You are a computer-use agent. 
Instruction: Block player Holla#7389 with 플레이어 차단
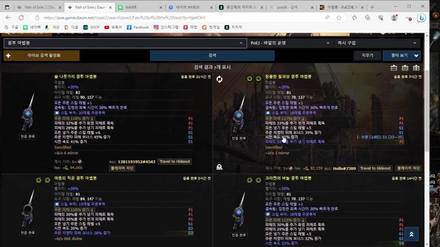[409, 168]
